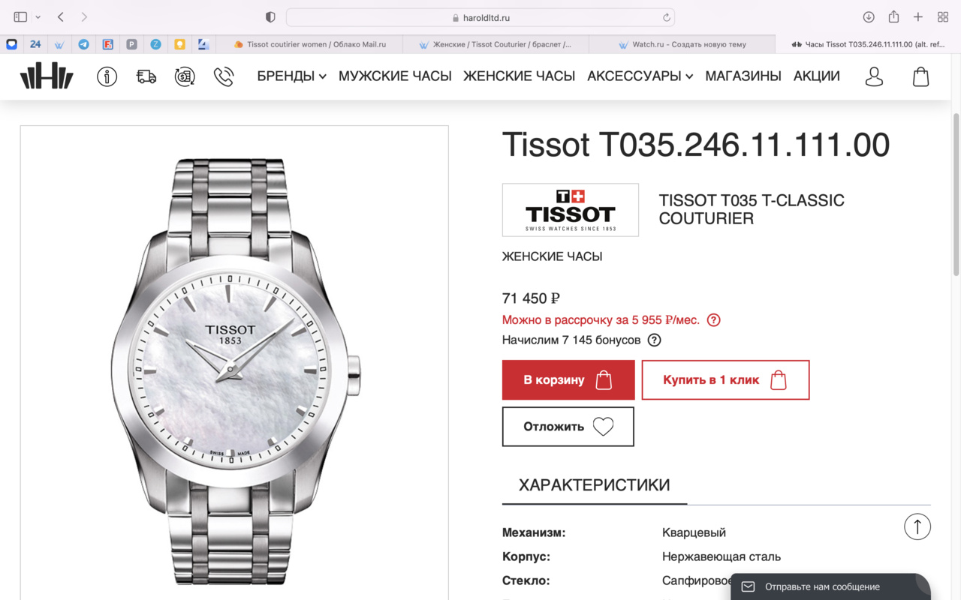Expand the АКСЕССУАРЫ dropdown menu

pyautogui.click(x=640, y=76)
